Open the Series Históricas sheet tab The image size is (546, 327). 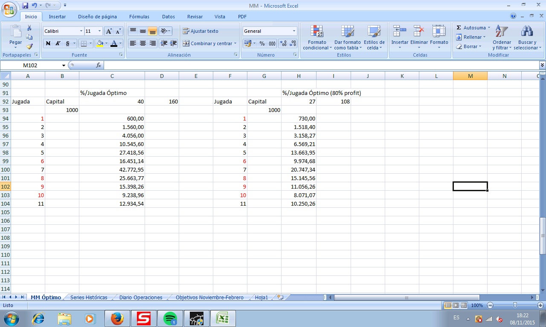pyautogui.click(x=89, y=298)
